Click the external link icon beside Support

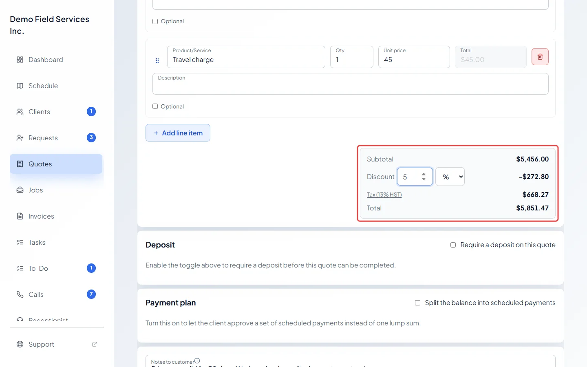(x=95, y=344)
